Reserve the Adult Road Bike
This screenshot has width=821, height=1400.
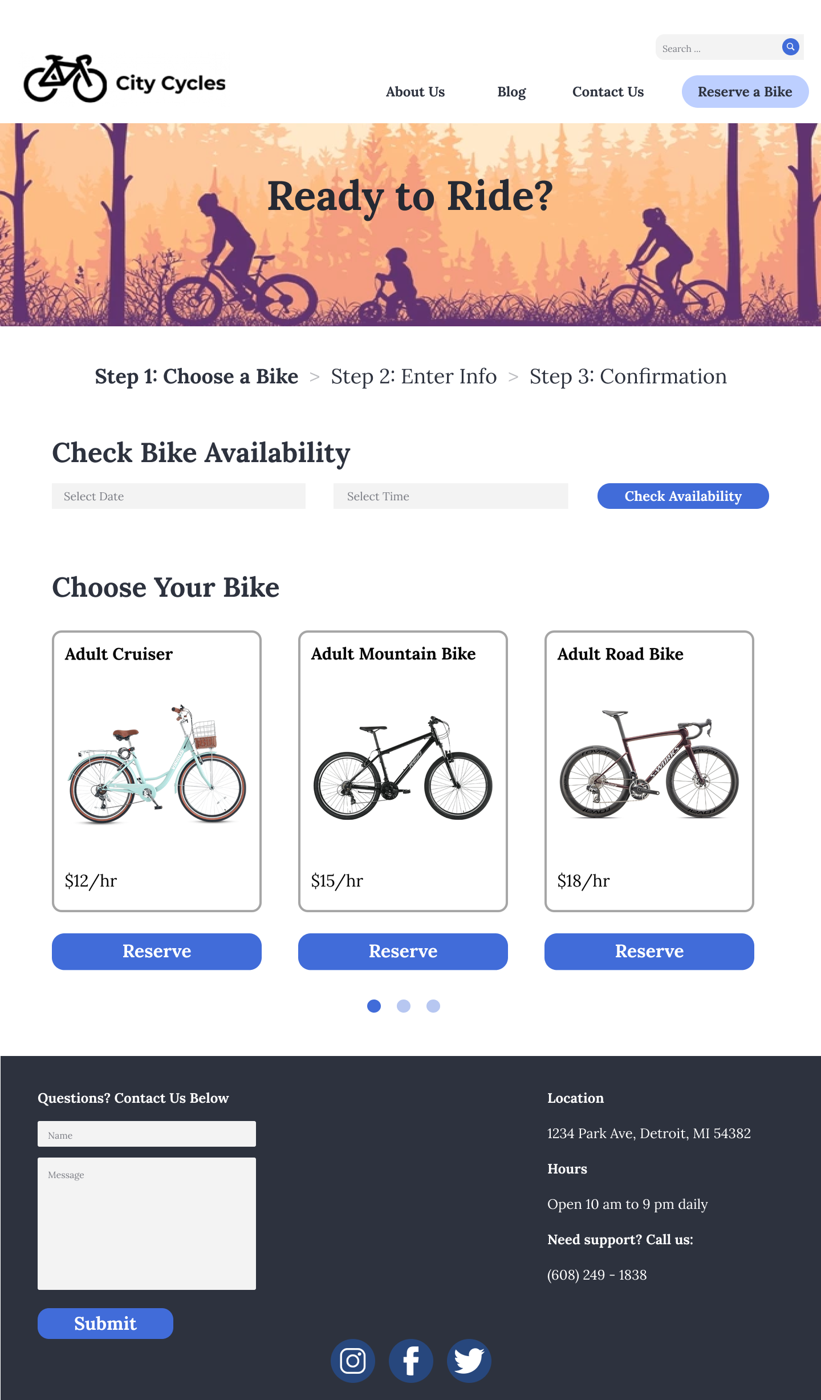pyautogui.click(x=649, y=952)
